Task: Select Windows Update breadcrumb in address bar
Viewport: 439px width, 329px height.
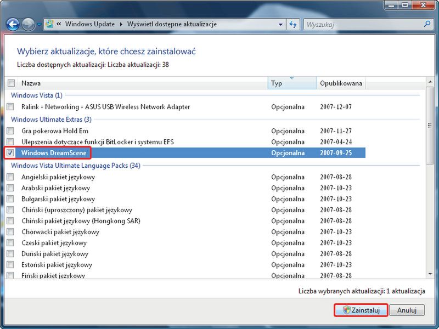Action: (x=90, y=24)
